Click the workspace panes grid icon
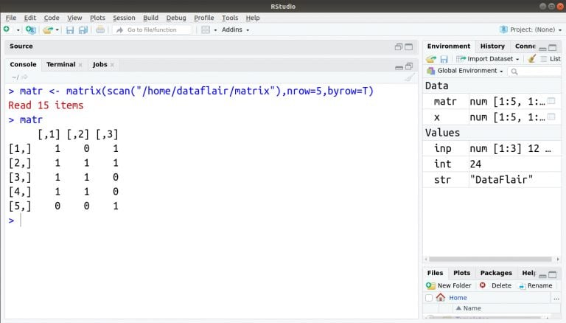The image size is (566, 323). (x=206, y=29)
